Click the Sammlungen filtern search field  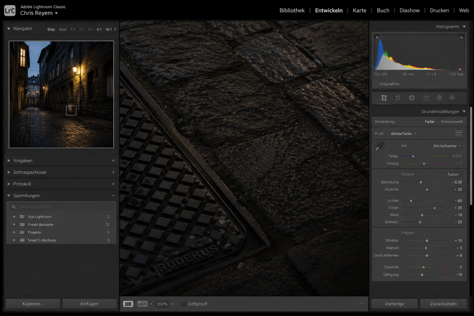[61, 207]
